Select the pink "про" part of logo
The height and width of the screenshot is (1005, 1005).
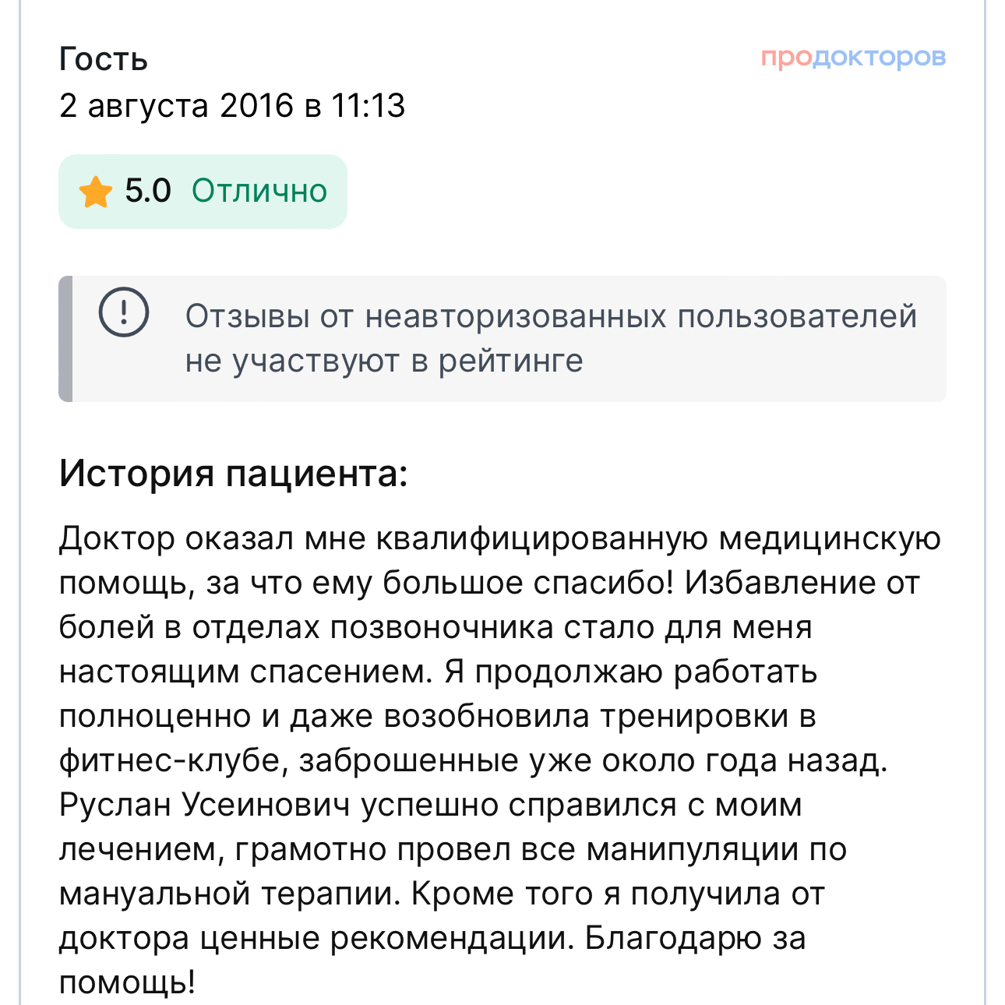click(787, 58)
